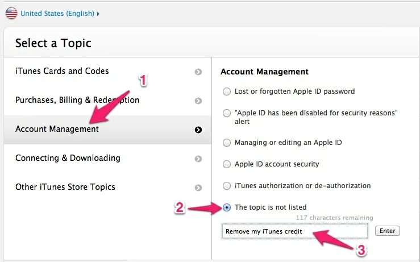This screenshot has height=262, width=420.
Task: Open Other iTunes Store Topics
Action: click(x=107, y=188)
